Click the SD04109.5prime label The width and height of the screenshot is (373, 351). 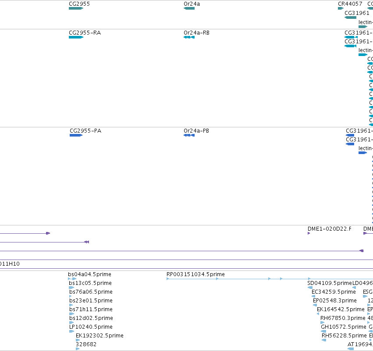click(330, 283)
